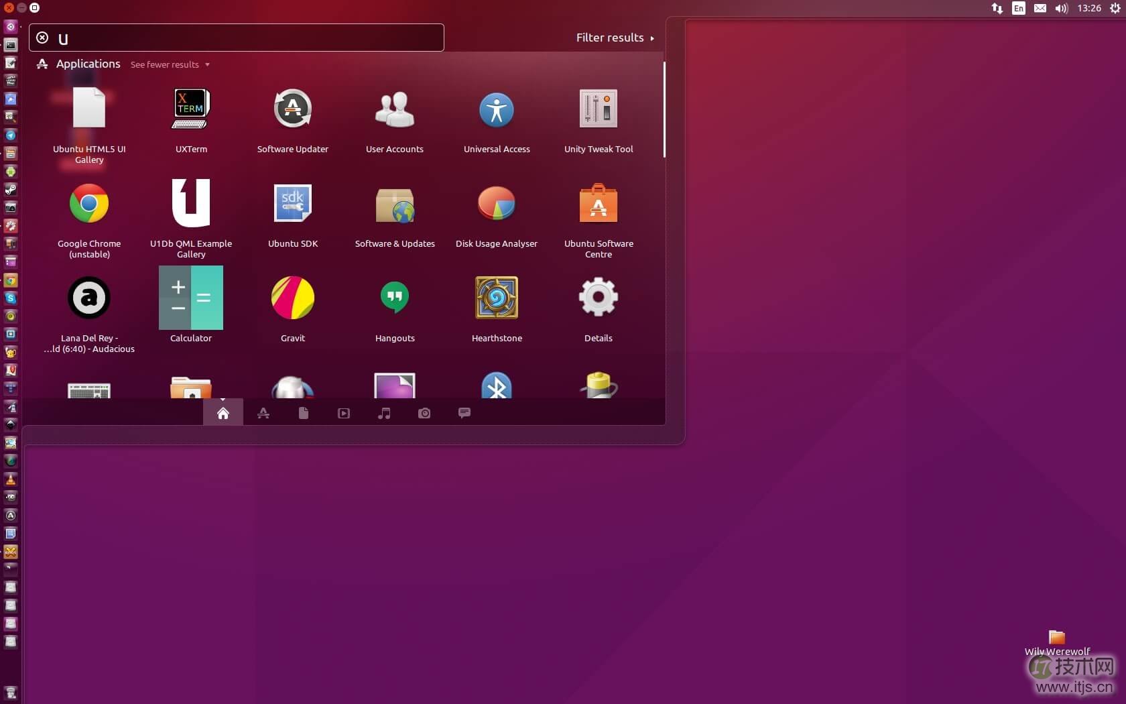Open U1Db QML Example Gallery

[x=191, y=219]
